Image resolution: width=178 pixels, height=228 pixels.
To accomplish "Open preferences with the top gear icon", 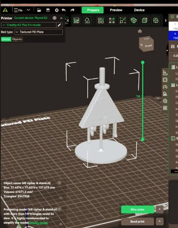I will (57, 10).
